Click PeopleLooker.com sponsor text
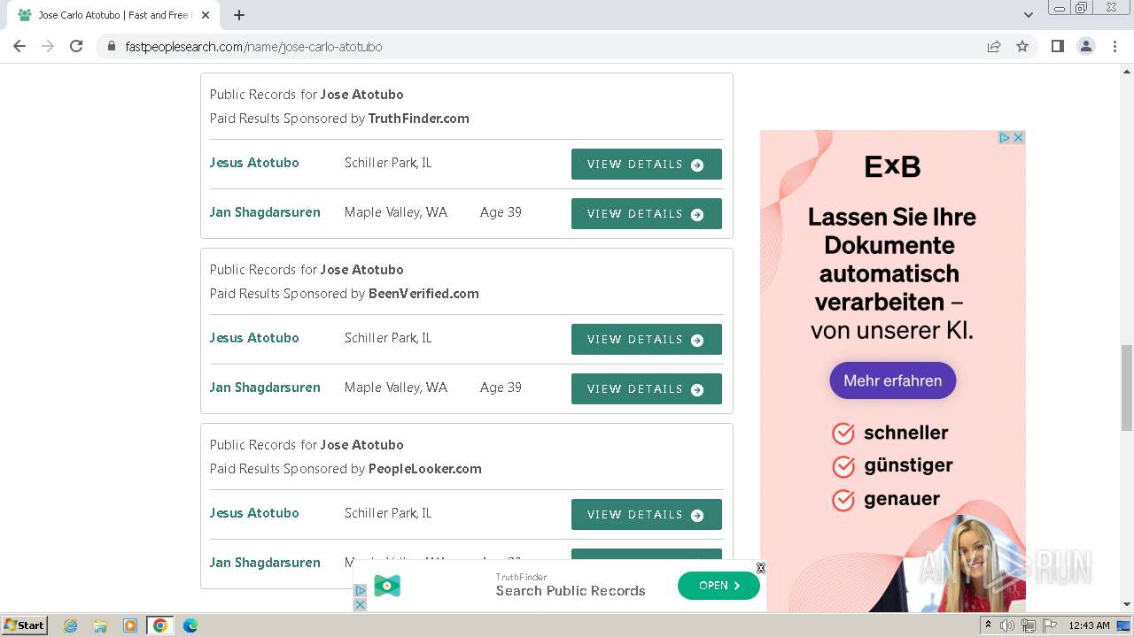1134x637 pixels. (x=425, y=469)
